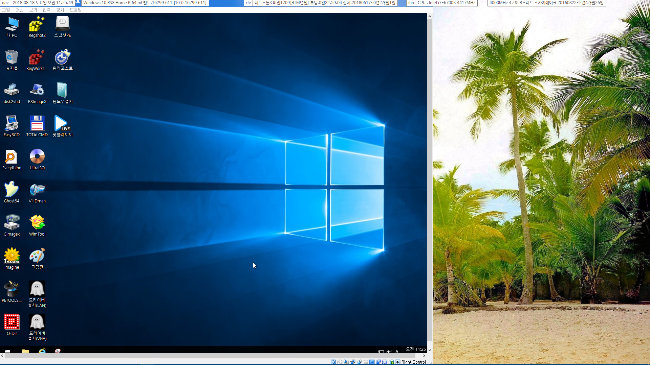Select the UltraISO desktop icon
This screenshot has width=650, height=365.
point(37,160)
